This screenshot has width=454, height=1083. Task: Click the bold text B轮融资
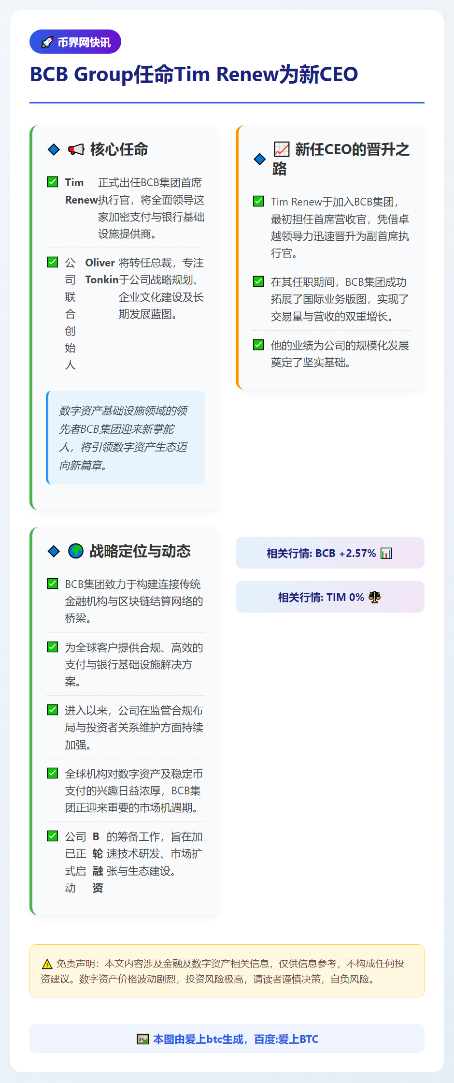coord(98,863)
